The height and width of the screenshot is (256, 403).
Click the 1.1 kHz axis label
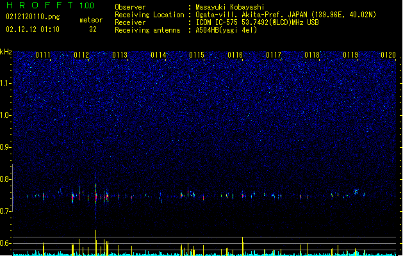5,83
